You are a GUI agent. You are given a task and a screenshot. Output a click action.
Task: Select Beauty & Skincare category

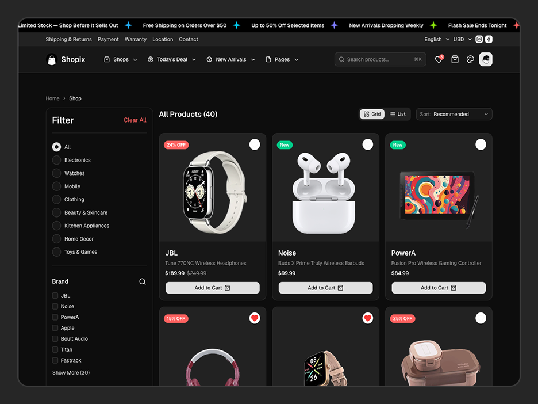56,213
